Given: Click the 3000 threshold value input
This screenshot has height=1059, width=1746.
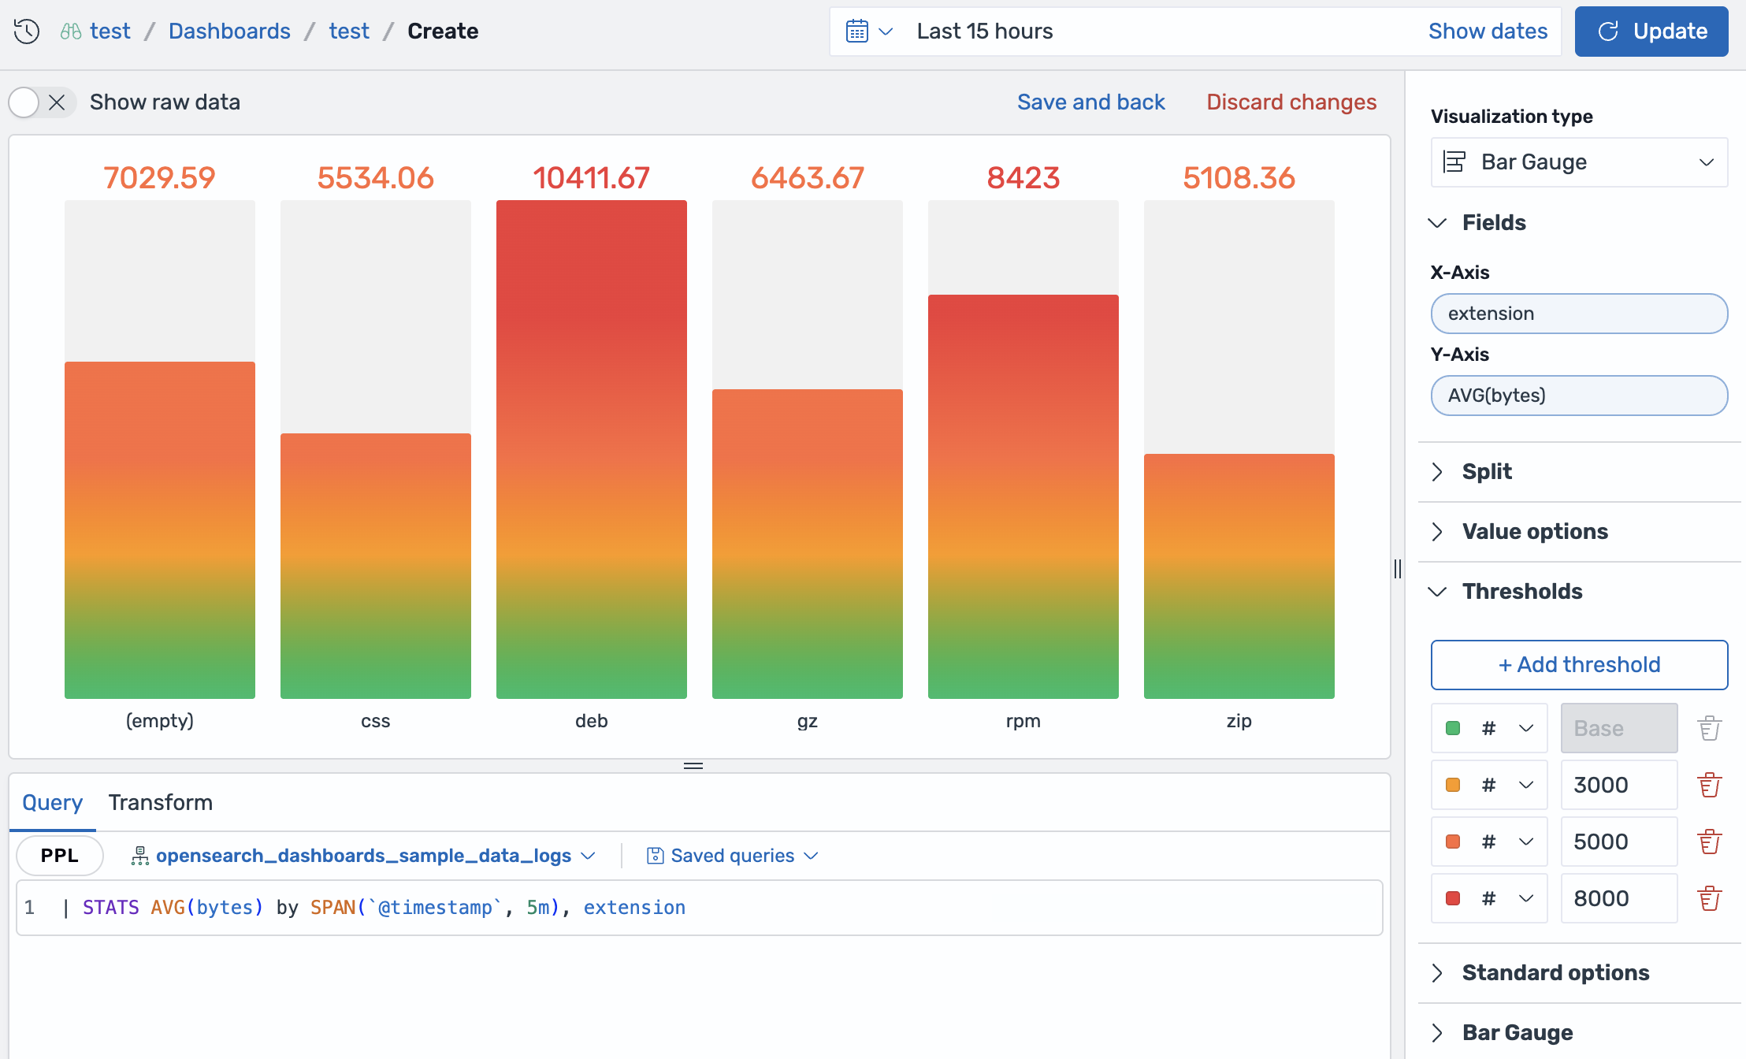Looking at the screenshot, I should click(1618, 785).
